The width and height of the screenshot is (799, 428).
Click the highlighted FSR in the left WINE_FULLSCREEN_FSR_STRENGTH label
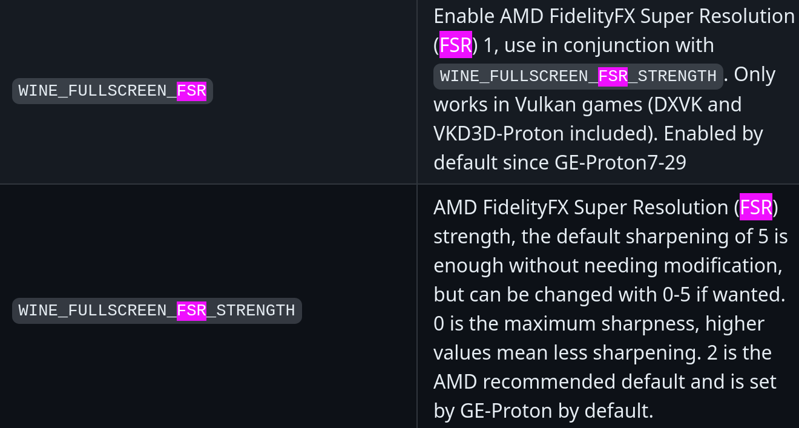pos(191,311)
